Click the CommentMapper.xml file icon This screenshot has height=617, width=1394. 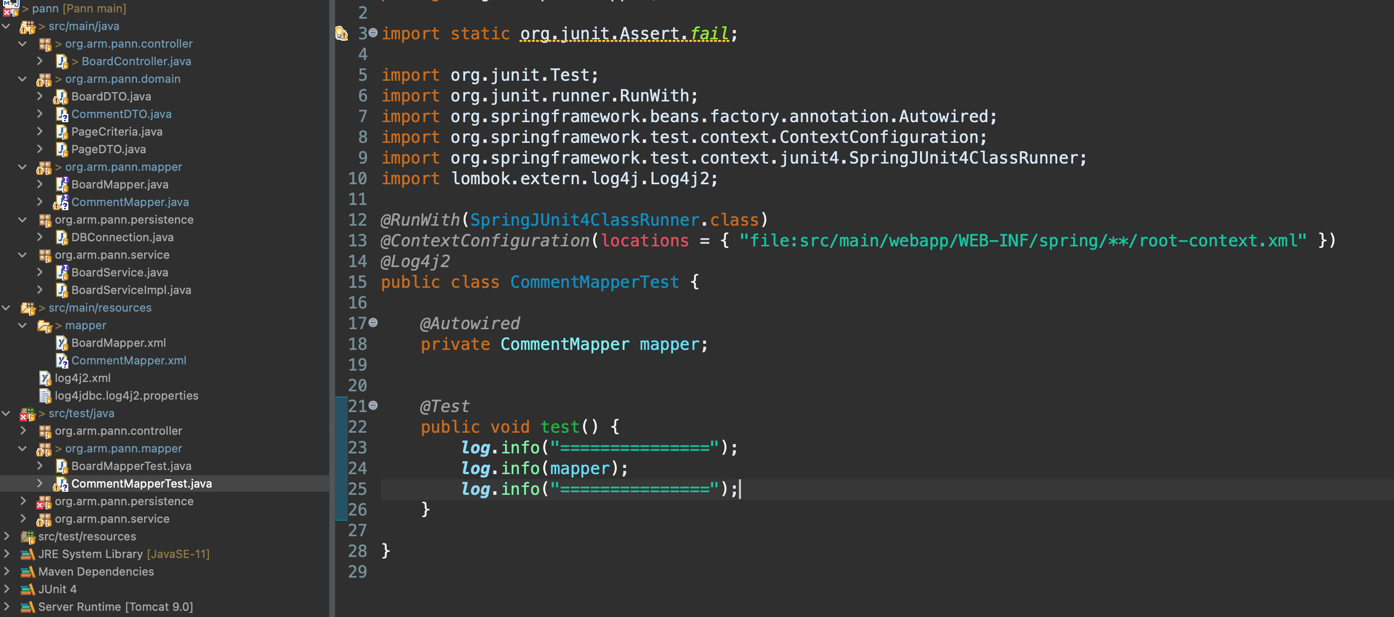[x=62, y=361]
